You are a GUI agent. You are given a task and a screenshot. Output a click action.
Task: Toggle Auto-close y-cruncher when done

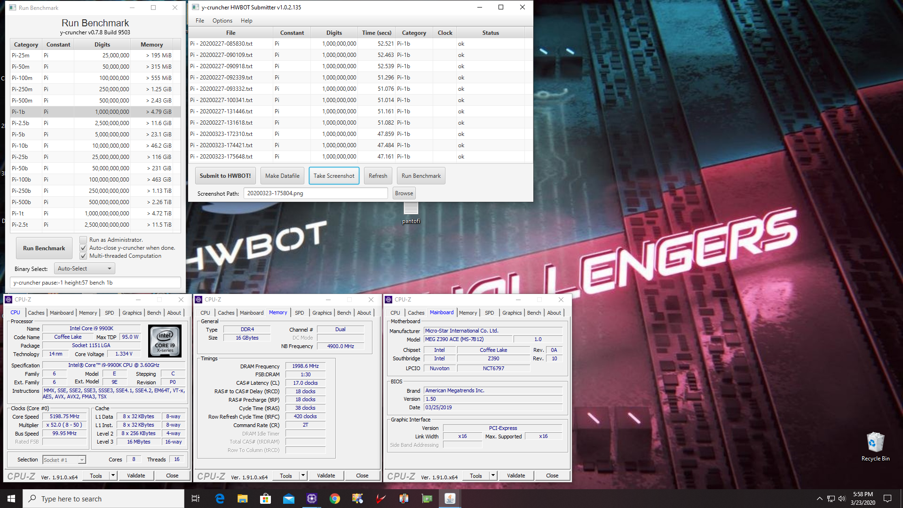83,248
